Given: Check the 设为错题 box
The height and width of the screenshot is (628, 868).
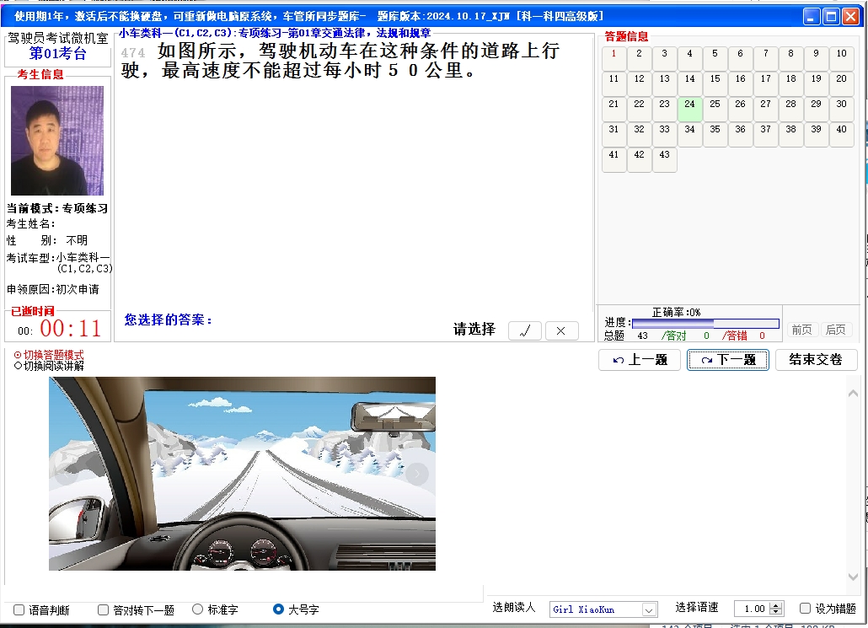Looking at the screenshot, I should point(805,609).
